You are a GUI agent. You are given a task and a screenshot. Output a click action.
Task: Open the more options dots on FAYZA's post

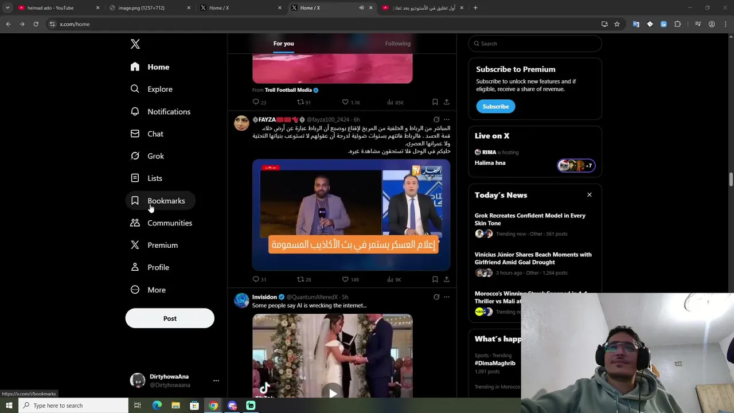pyautogui.click(x=447, y=120)
